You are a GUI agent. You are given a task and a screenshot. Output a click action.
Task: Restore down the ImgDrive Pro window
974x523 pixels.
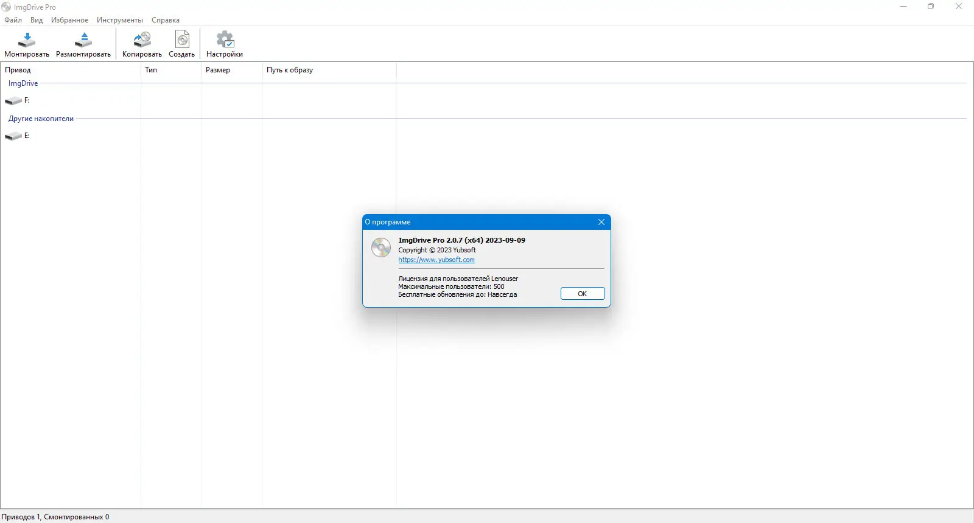click(931, 7)
